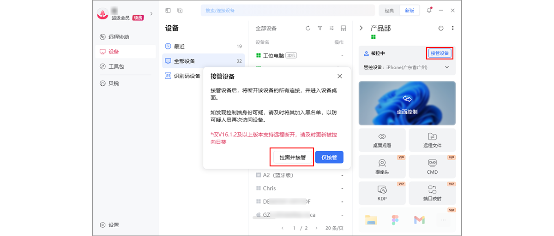554x236 pixels.
Task: Close the 接管设备 dialog with X
Action: pyautogui.click(x=340, y=76)
